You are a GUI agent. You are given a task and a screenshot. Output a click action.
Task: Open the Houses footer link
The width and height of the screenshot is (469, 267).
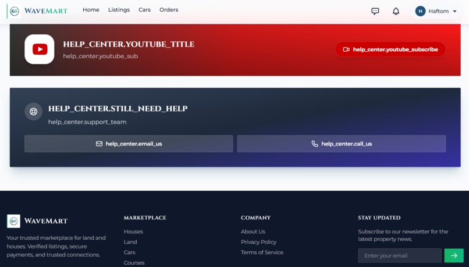133,232
